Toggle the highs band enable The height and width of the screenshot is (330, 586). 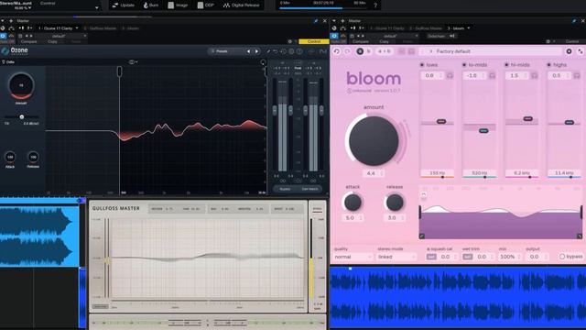coord(549,65)
